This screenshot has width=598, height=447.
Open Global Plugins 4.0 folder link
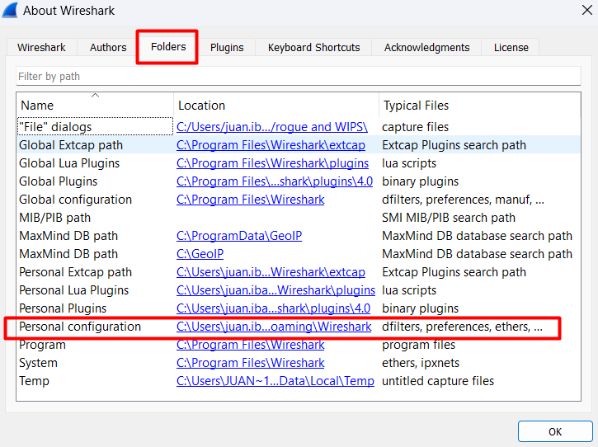coord(275,181)
